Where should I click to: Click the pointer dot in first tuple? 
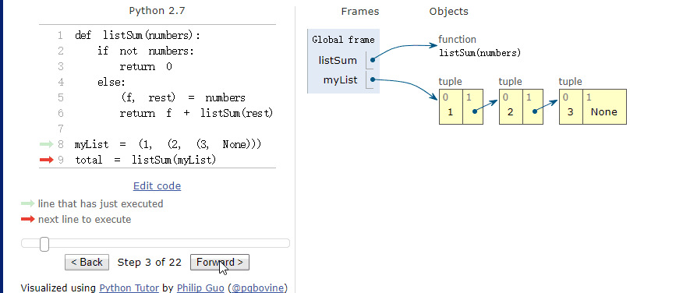pos(474,111)
